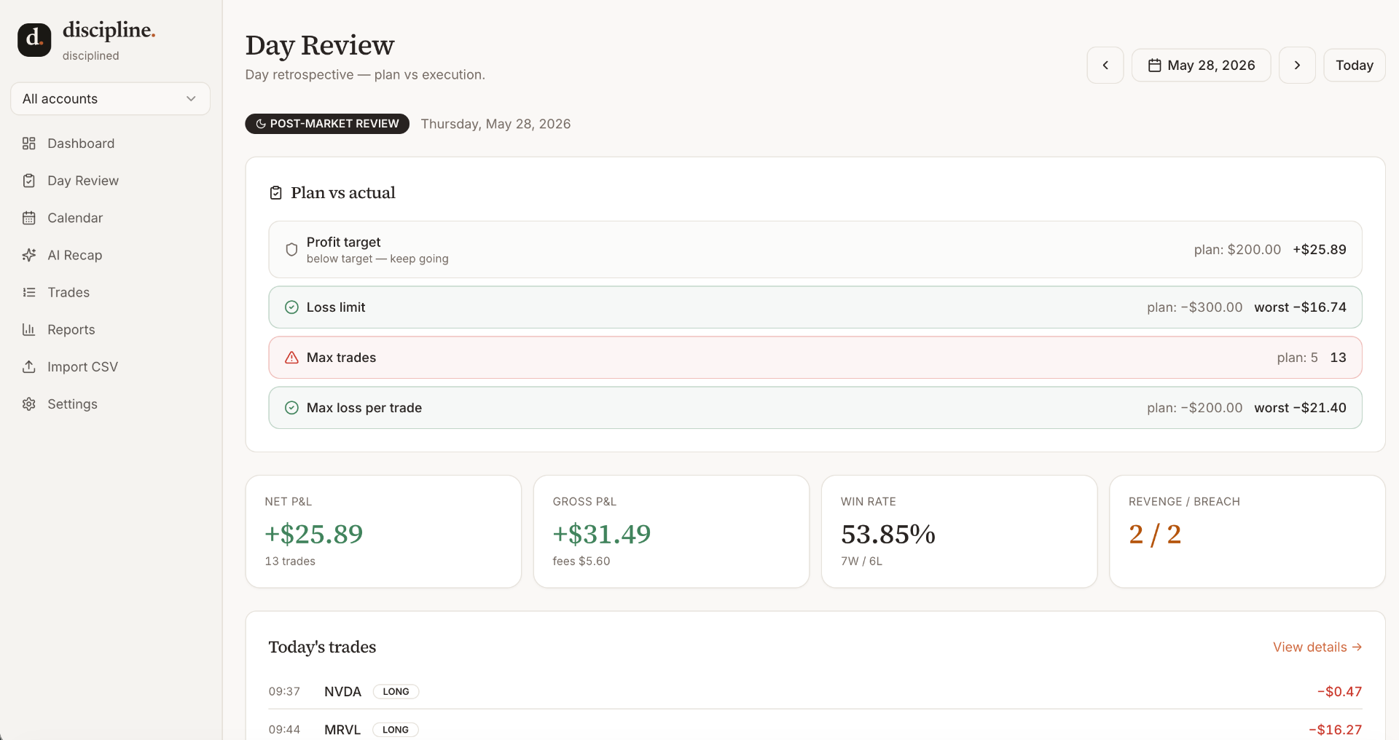
Task: Click the Reports bar chart icon
Action: (x=29, y=329)
